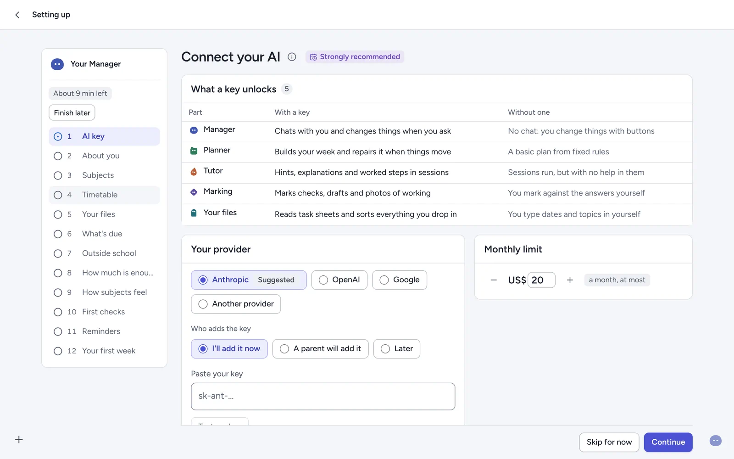Choose A parent will add it
734x459 pixels.
[320, 349]
